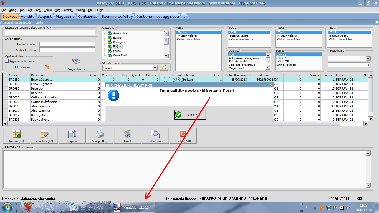Viewport: 379px width, 213px height.
Task: Click the folder icon beside Visualizzazione
Action: pos(164,68)
